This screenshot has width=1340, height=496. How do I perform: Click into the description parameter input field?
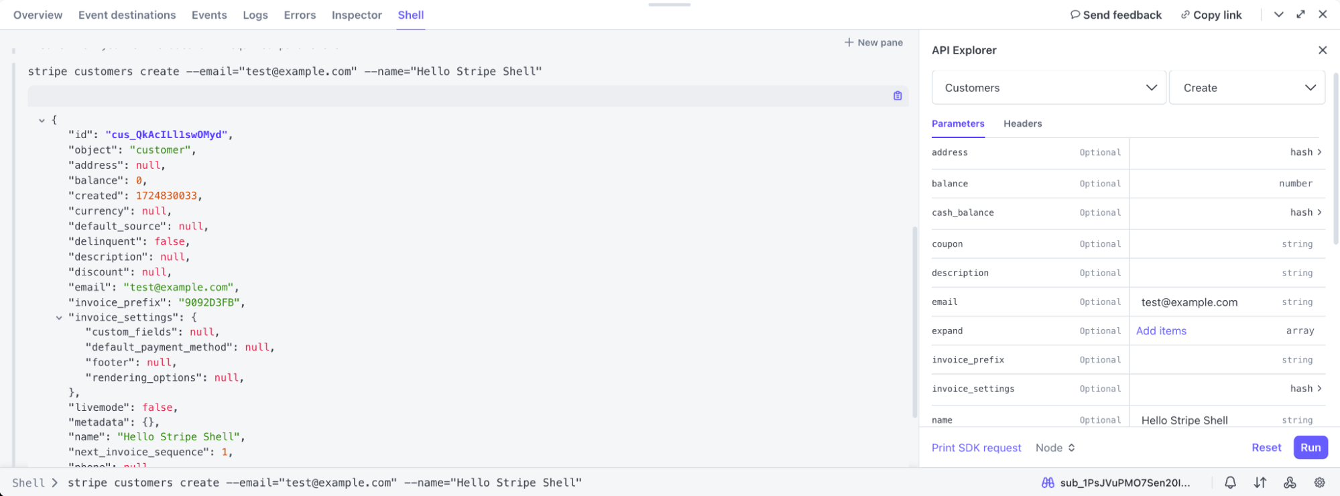1203,273
